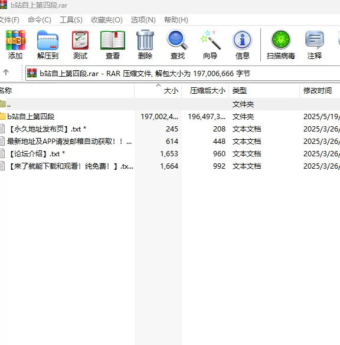Select the 【论坛介绍】.txt file
Viewport: 340px width, 345px height.
pos(37,154)
